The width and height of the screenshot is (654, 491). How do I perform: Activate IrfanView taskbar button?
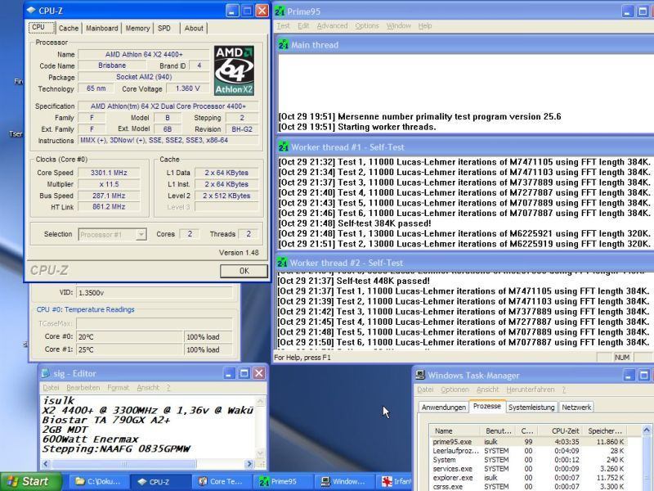395,481
